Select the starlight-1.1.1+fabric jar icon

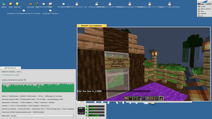170,4
